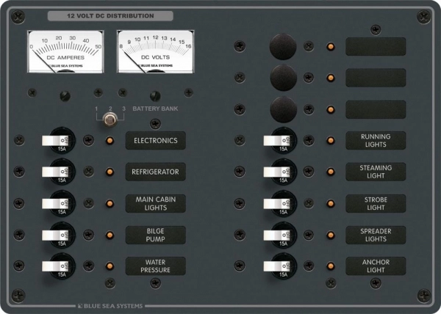Viewport: 441px width, 314px height.
Task: Click the DC Volts meter
Action: 151,51
